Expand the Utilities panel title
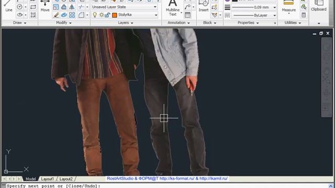 293,22
